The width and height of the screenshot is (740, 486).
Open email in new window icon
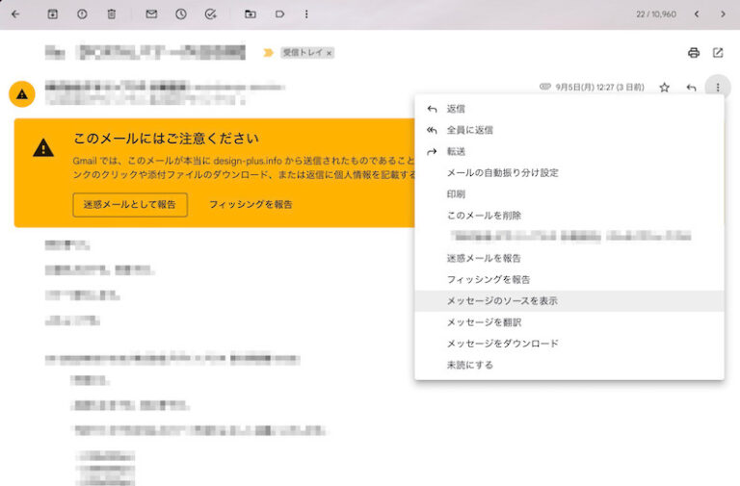click(x=718, y=52)
